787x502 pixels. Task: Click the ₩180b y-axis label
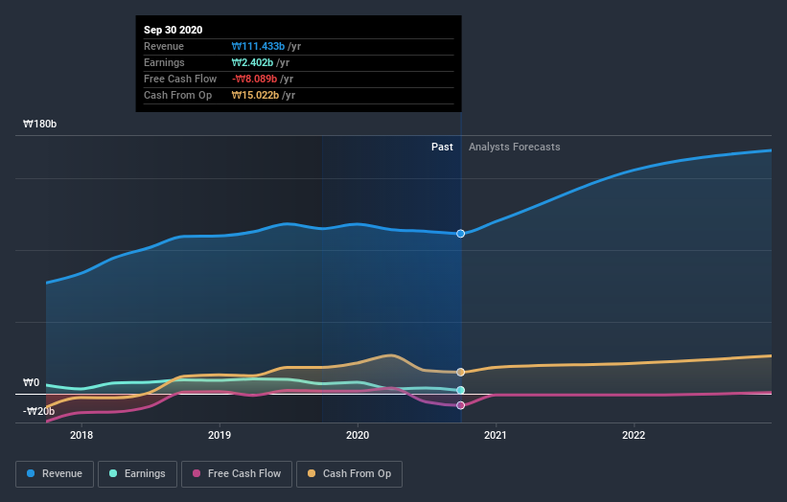tap(39, 124)
